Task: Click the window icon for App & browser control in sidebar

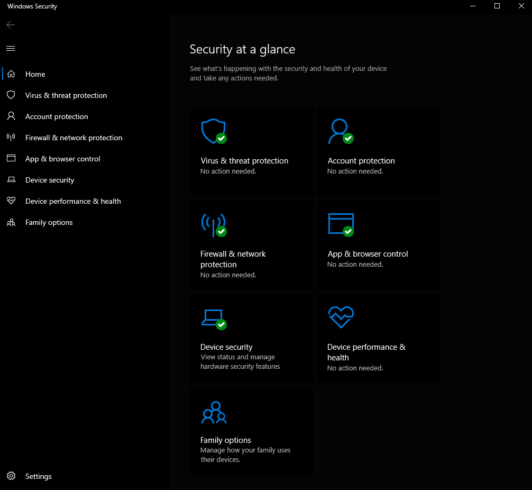Action: coord(11,158)
